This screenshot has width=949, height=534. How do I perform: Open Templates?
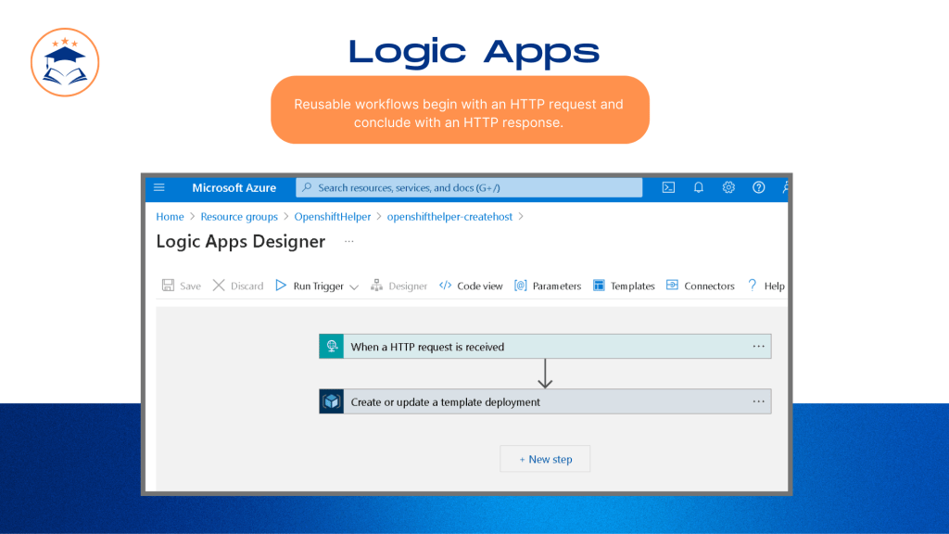(x=624, y=286)
